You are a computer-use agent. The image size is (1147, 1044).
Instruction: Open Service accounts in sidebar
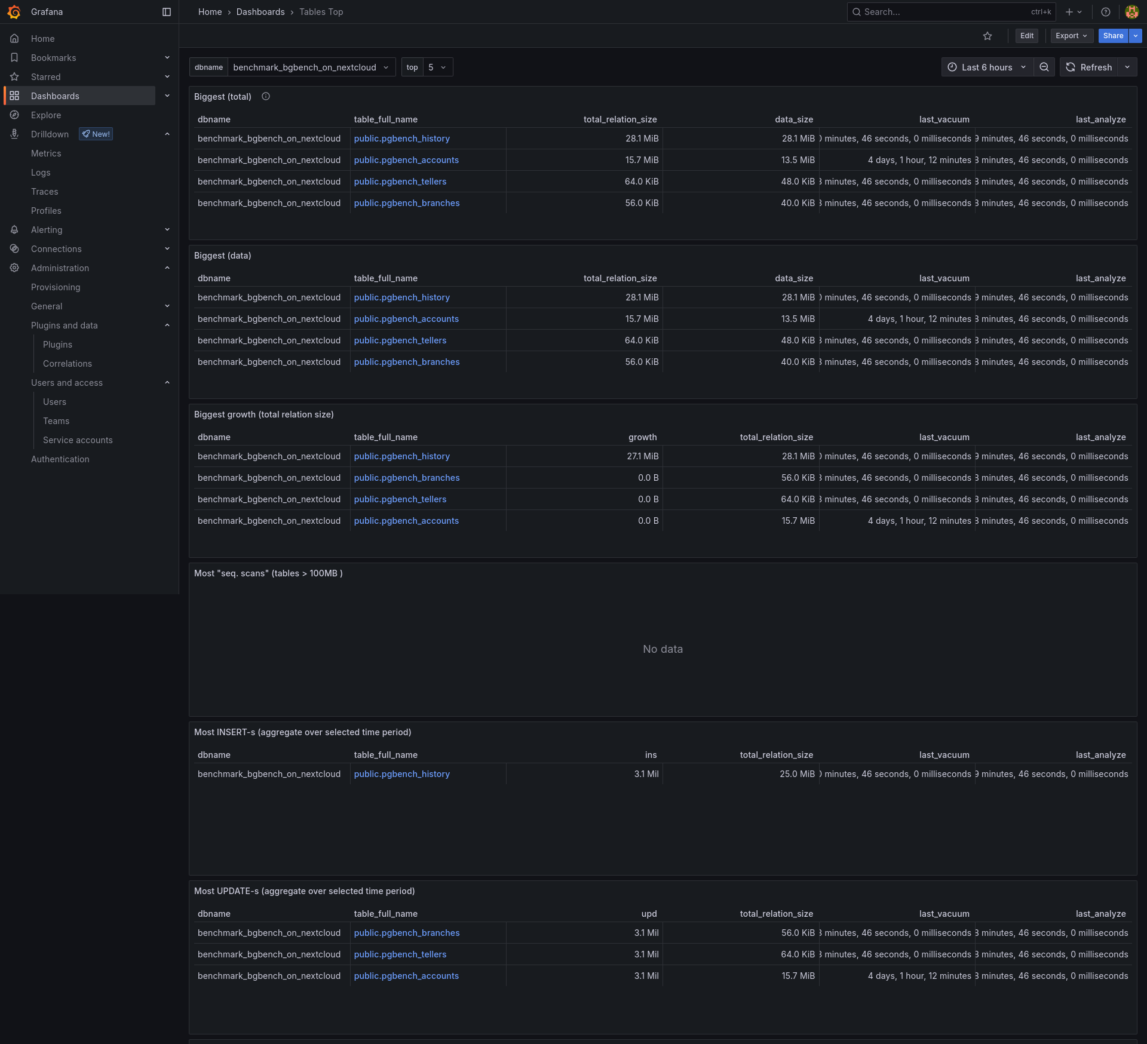pyautogui.click(x=78, y=440)
